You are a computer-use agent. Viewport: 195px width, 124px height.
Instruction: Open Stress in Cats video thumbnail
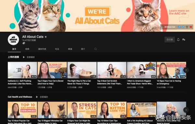coord(82,110)
